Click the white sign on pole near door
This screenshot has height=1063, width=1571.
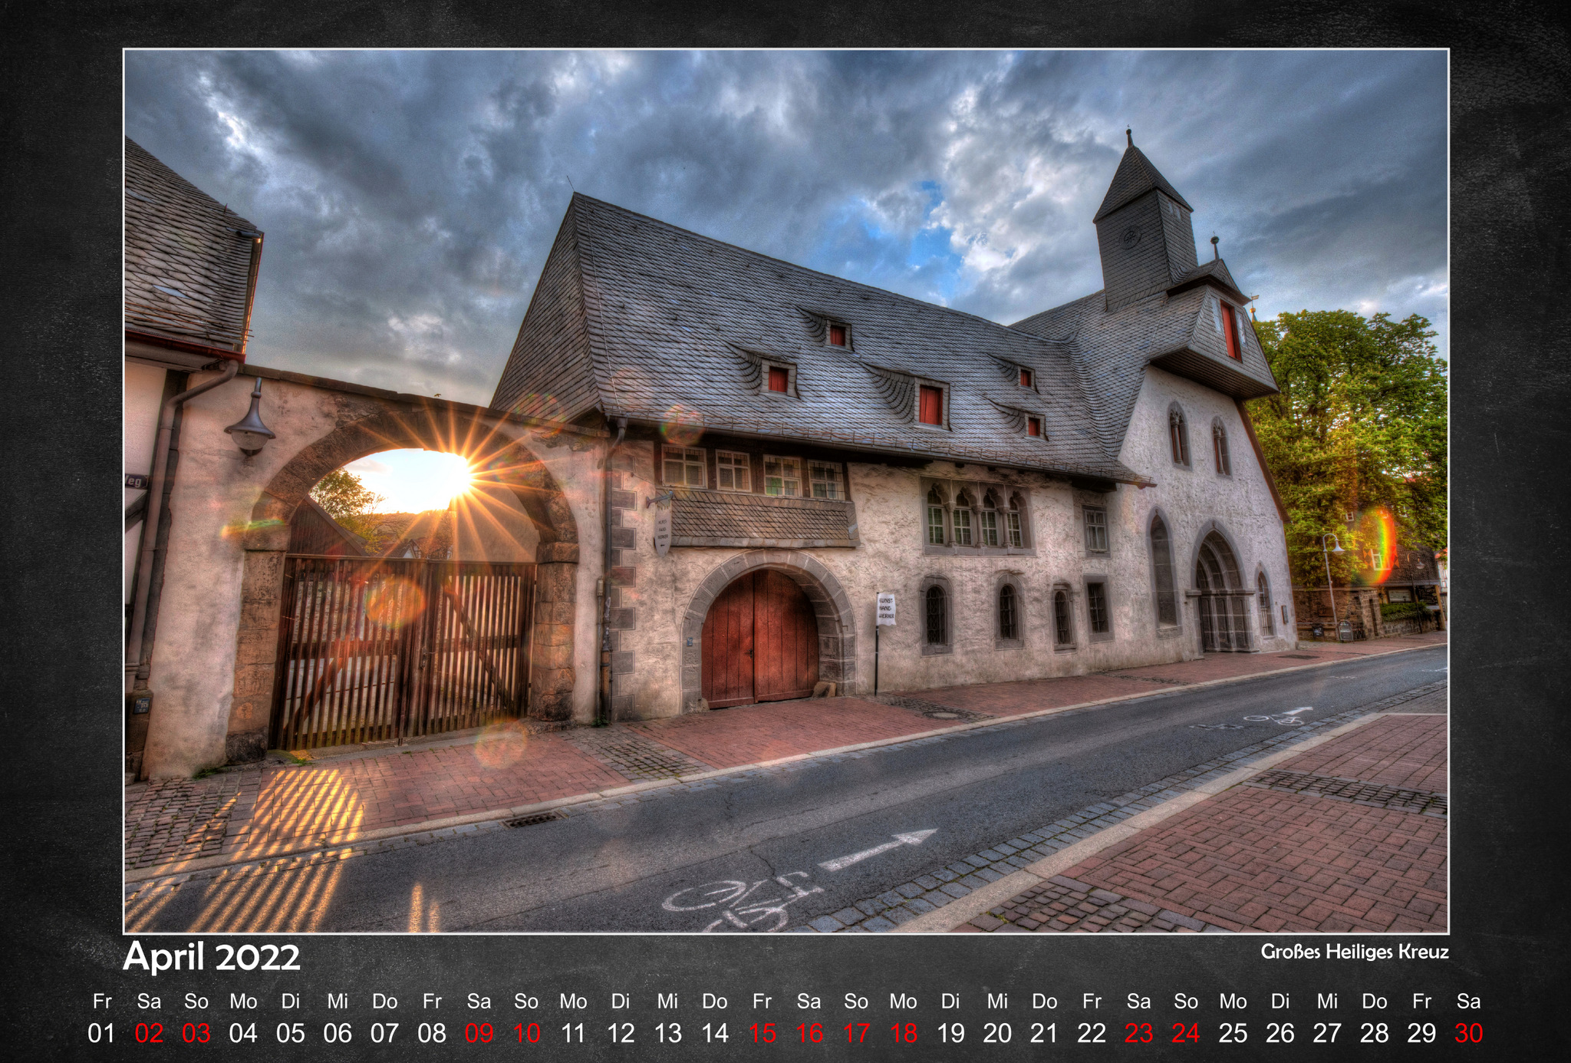click(x=886, y=608)
